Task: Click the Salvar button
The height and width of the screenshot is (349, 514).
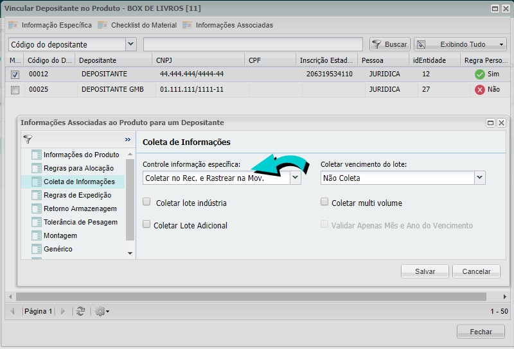Action: [x=425, y=271]
